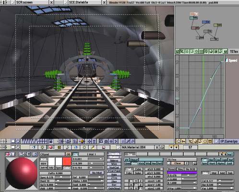239x192 pixels.
Task: Select the first Tex channel tab
Action: point(130,154)
